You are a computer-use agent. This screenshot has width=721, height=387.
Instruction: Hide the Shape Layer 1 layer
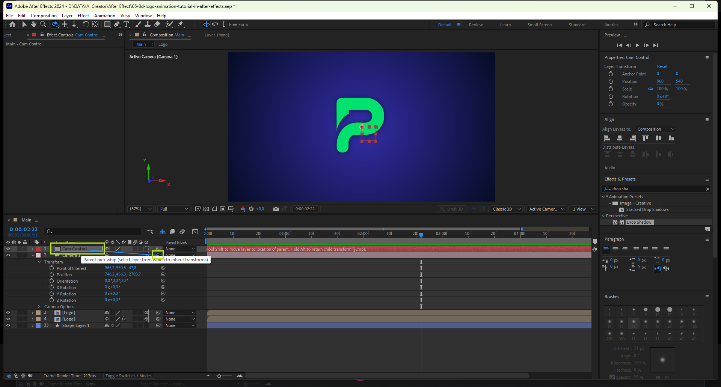point(8,325)
